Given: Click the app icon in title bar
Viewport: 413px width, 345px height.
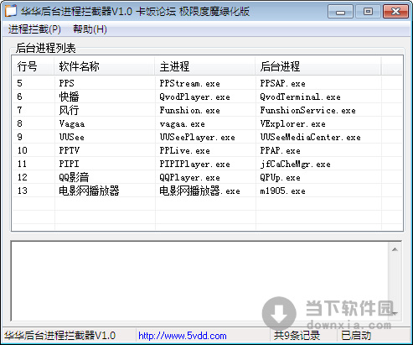Looking at the screenshot, I should click(x=11, y=11).
